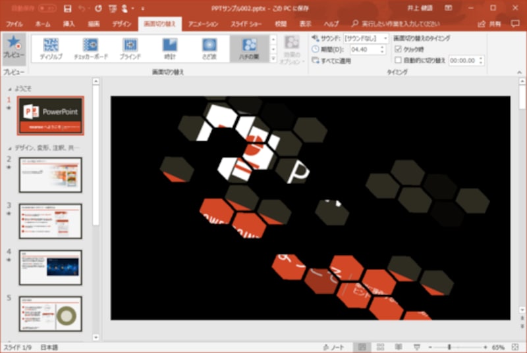Open the Home (ホーム) tab
The width and height of the screenshot is (527, 353).
pos(43,24)
